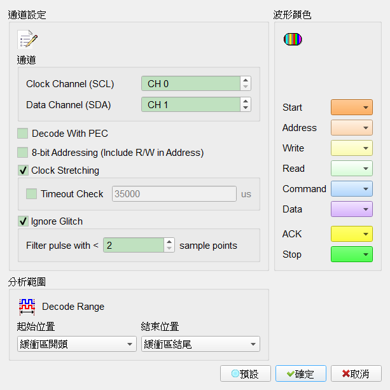Image resolution: width=390 pixels, height=390 pixels.
Task: Open the Data color dropdown
Action: point(352,209)
